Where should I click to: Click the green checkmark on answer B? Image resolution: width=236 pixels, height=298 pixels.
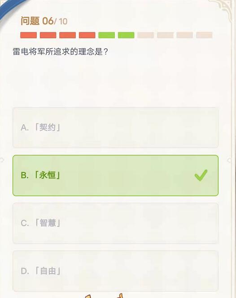click(x=201, y=175)
